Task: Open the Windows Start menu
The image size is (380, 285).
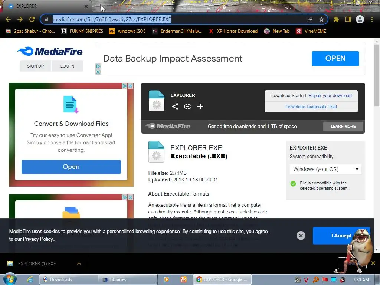Action: point(10,279)
